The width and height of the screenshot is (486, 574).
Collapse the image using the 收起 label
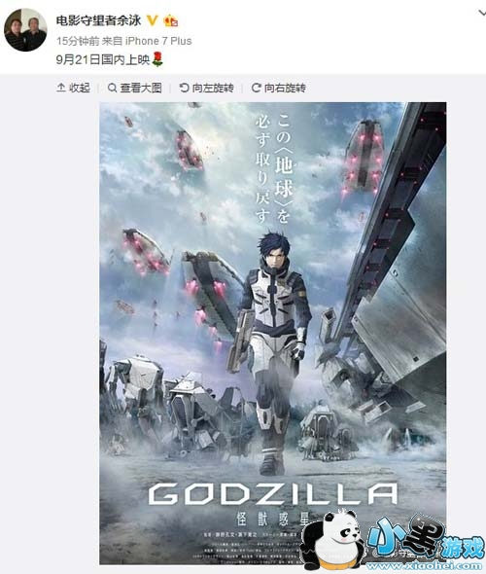coord(80,88)
